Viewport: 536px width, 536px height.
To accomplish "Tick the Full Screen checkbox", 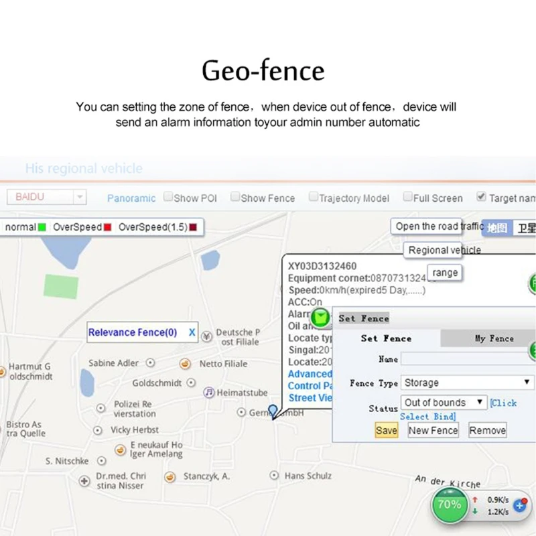I will pyautogui.click(x=407, y=196).
